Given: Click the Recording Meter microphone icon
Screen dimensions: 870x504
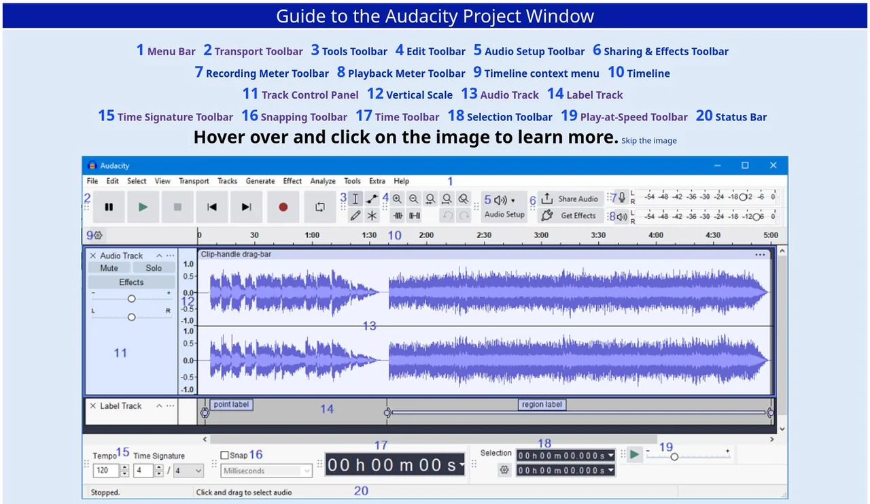Looking at the screenshot, I should click(x=622, y=198).
